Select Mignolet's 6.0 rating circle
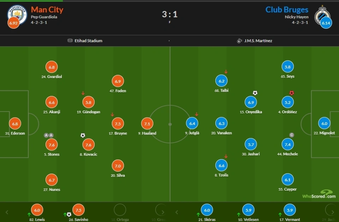Image resolution: width=339 pixels, height=222 pixels. pyautogui.click(x=324, y=124)
